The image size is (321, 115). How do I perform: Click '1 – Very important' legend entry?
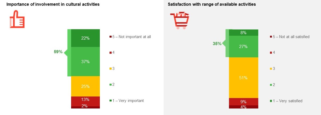127,101
